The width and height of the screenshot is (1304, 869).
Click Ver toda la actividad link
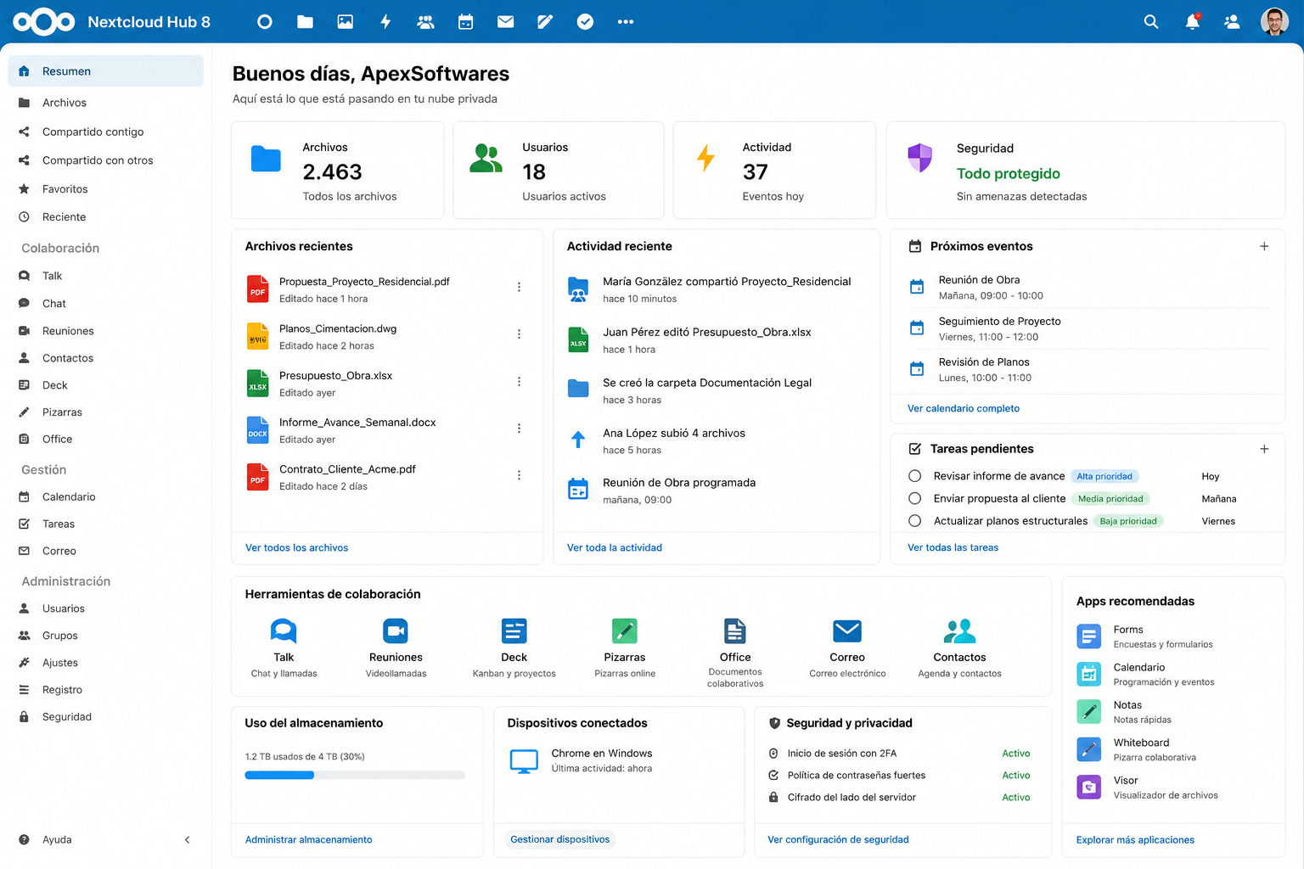[615, 548]
